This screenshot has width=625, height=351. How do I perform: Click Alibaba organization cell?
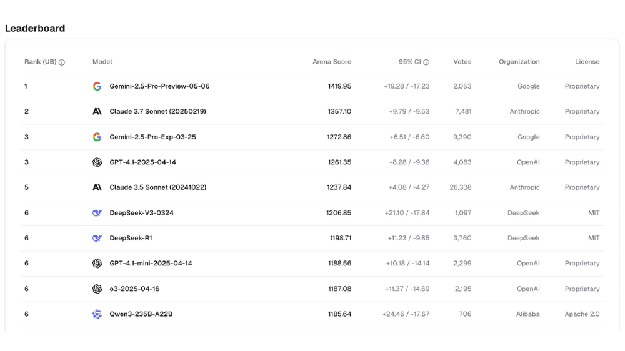tap(527, 314)
